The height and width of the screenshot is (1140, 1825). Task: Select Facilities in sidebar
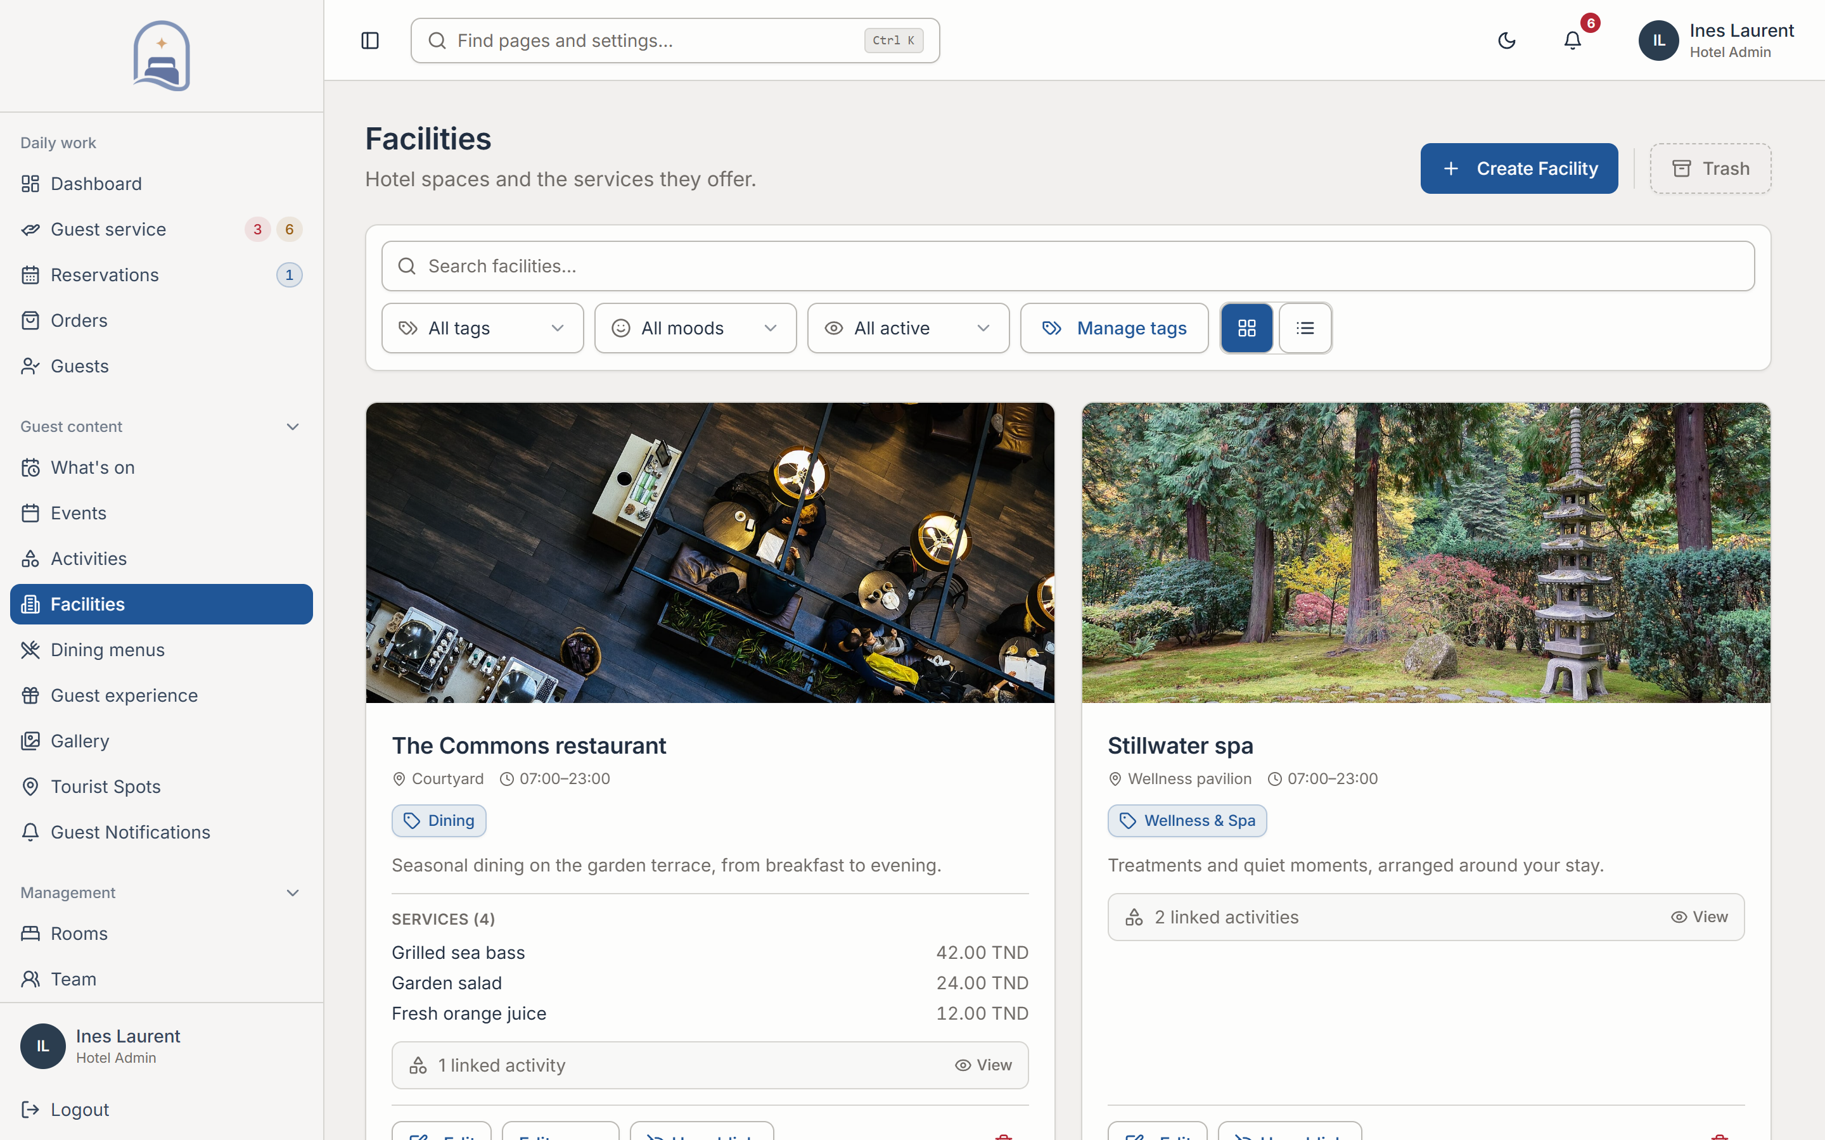[x=162, y=604]
